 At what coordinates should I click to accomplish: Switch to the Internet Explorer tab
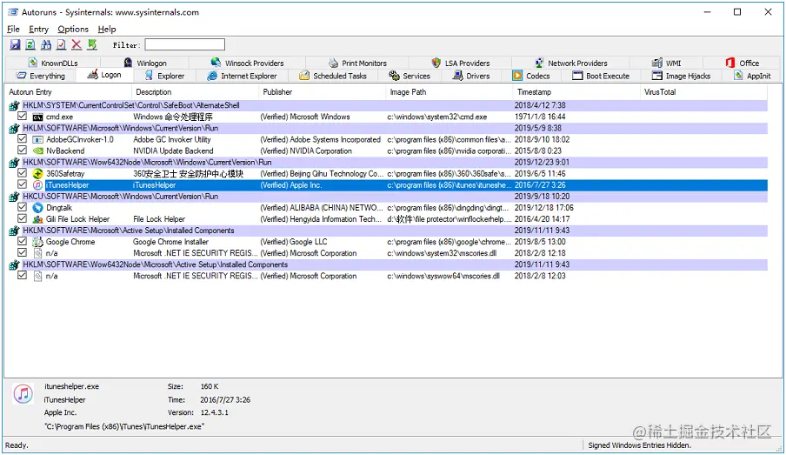tap(242, 76)
